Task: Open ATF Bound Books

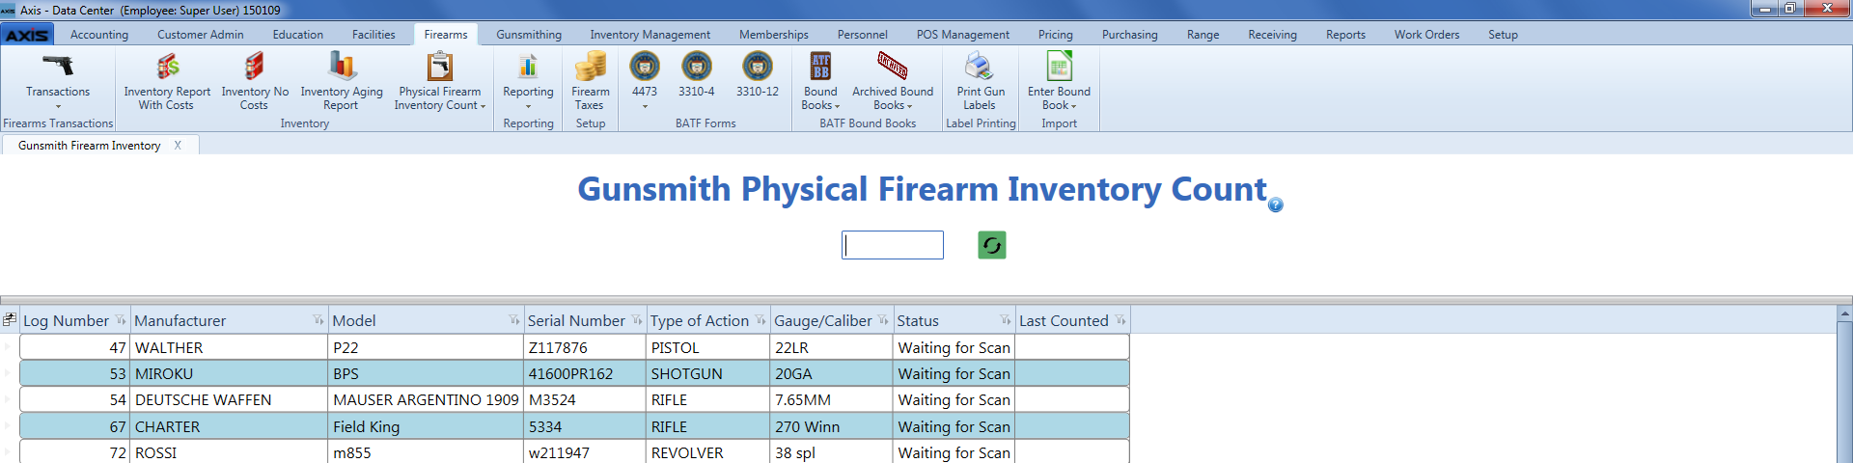Action: pyautogui.click(x=820, y=81)
